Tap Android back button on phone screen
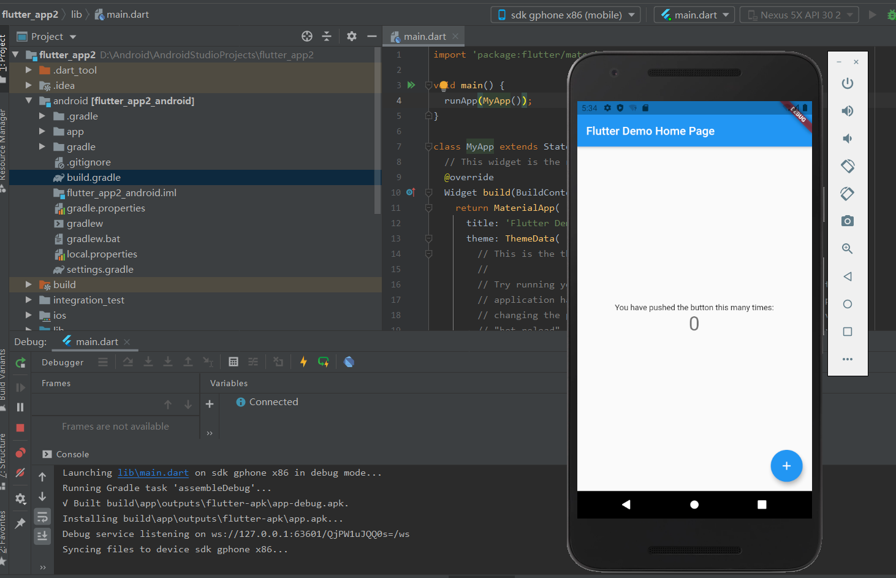The height and width of the screenshot is (578, 896). point(626,504)
